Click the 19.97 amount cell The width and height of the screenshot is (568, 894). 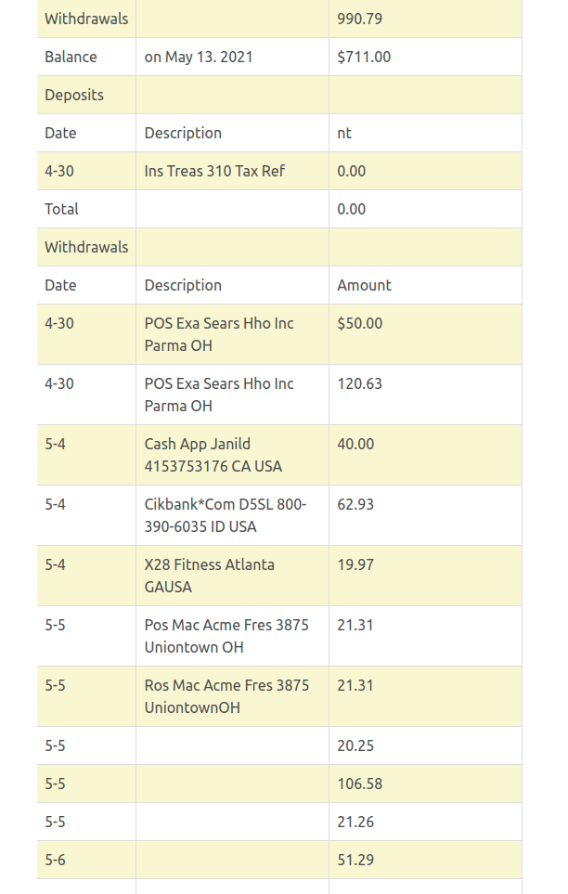click(x=355, y=564)
